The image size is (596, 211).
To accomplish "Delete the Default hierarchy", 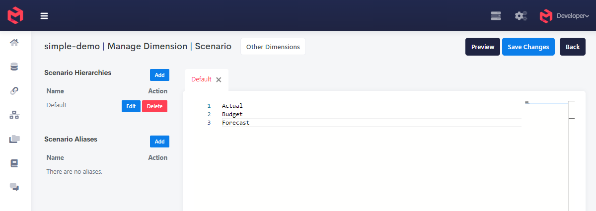I will (x=154, y=106).
